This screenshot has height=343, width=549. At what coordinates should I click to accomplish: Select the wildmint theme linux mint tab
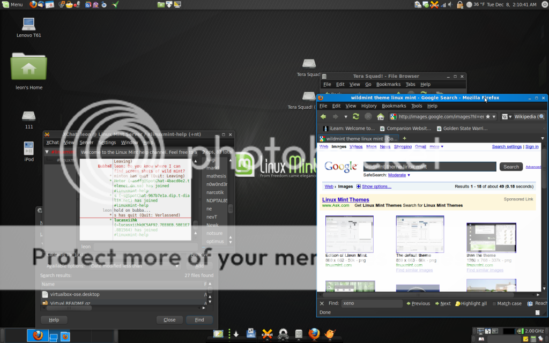tap(358, 139)
